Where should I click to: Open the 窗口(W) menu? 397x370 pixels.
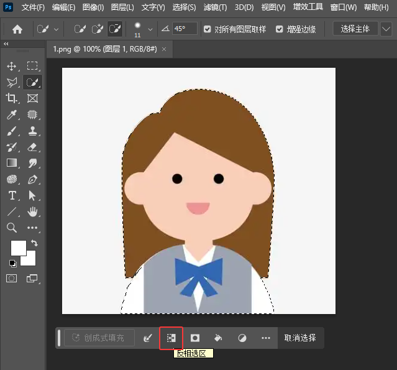click(344, 7)
